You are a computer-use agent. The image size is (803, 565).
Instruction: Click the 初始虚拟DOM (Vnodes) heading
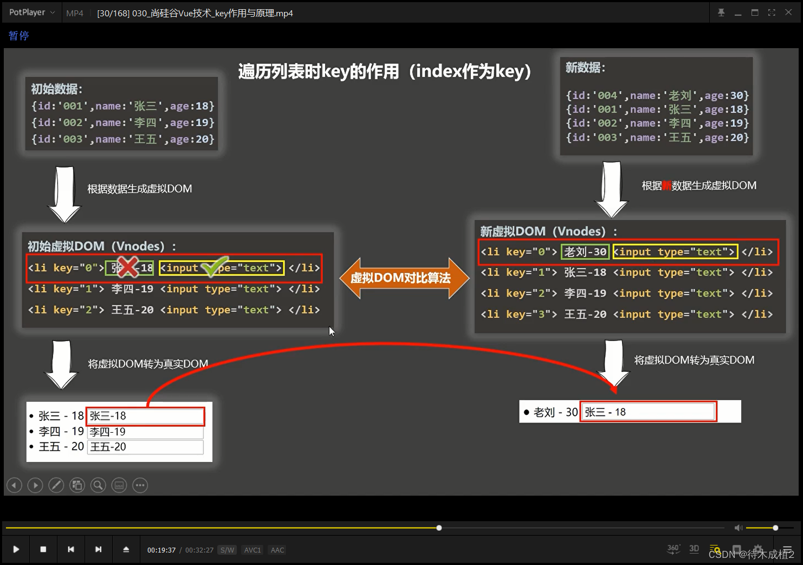[x=102, y=246]
